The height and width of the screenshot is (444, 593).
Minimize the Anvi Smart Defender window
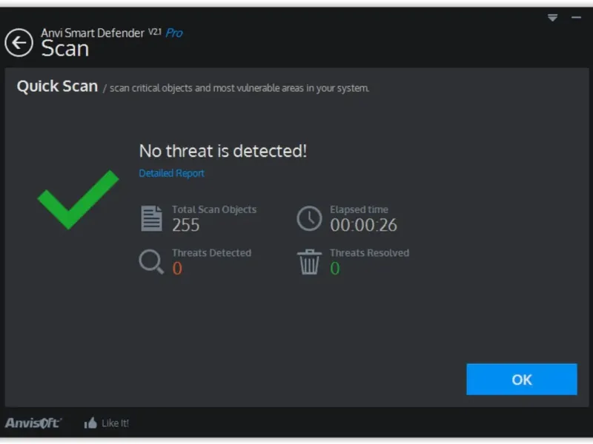tap(576, 17)
